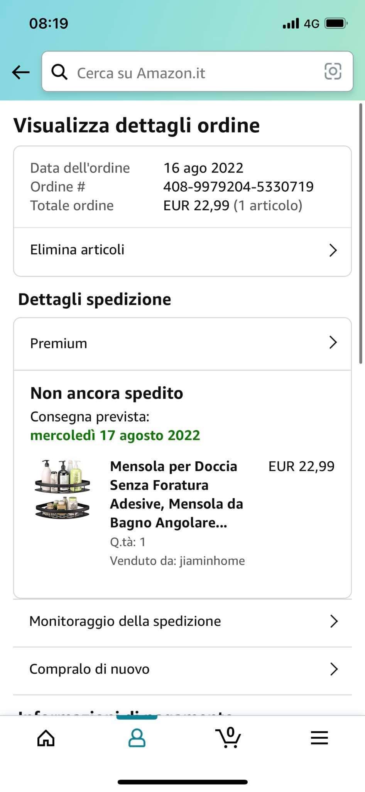Expand the Elimina articoli chevron
The height and width of the screenshot is (792, 365).
(333, 250)
